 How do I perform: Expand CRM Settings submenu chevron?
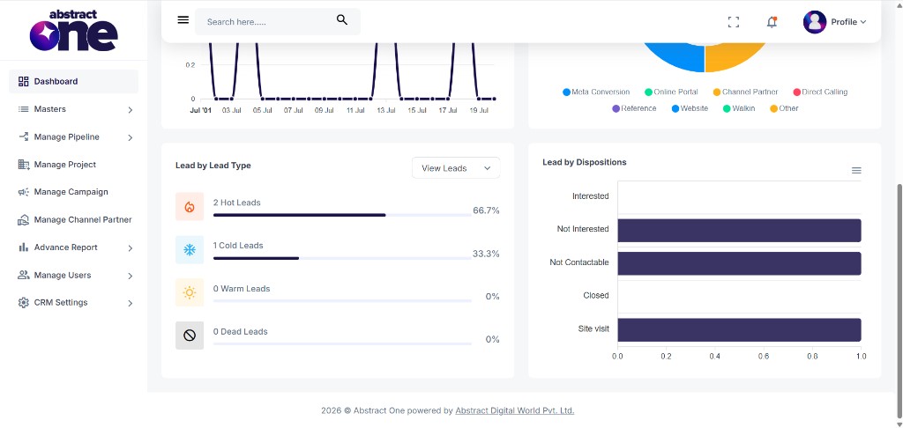point(131,303)
